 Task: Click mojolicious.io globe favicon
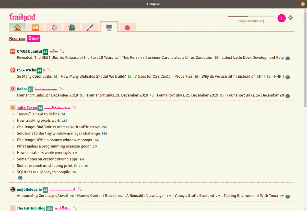point(13,189)
